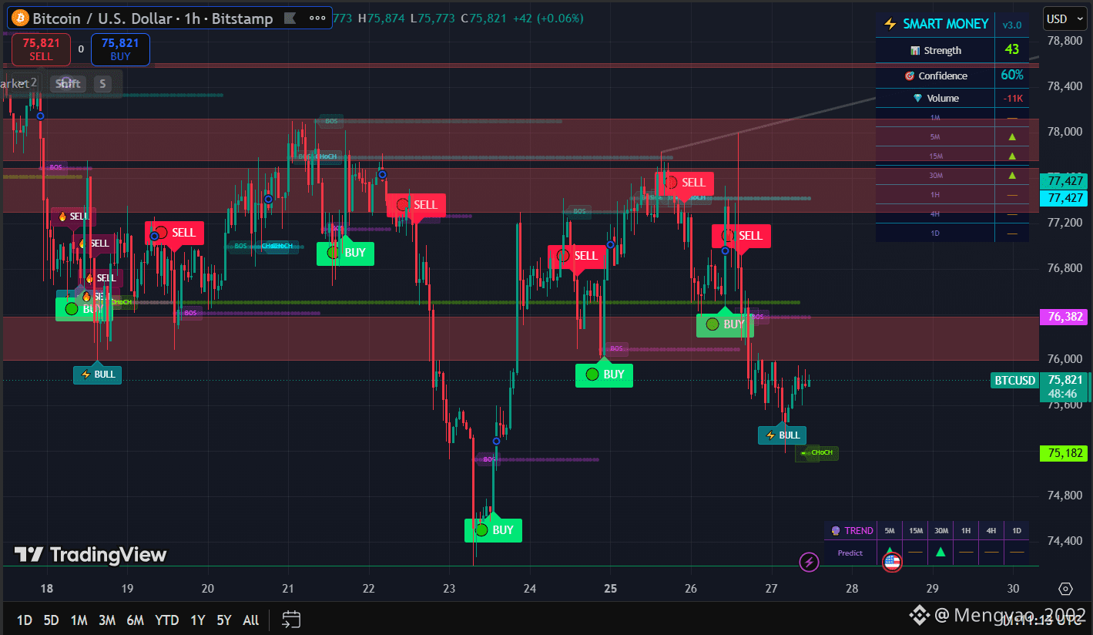Image resolution: width=1093 pixels, height=635 pixels.
Task: Click the date label 30 on the time axis
Action: pos(1013,589)
